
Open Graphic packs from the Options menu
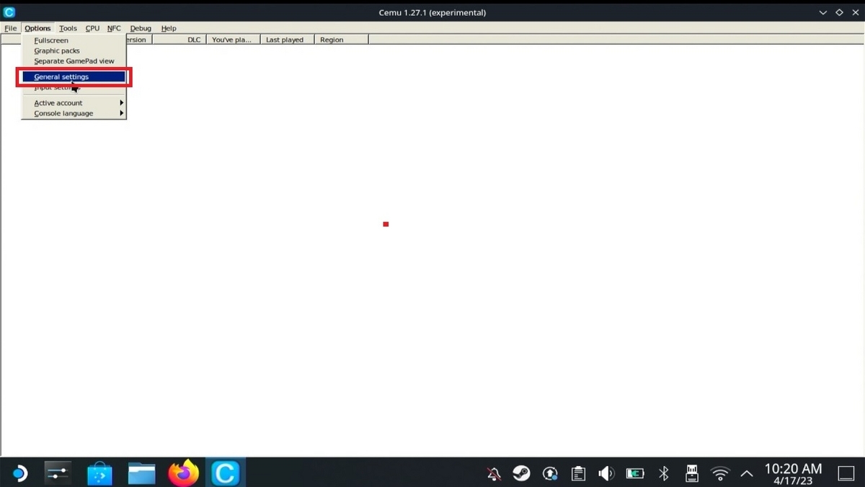pyautogui.click(x=74, y=51)
